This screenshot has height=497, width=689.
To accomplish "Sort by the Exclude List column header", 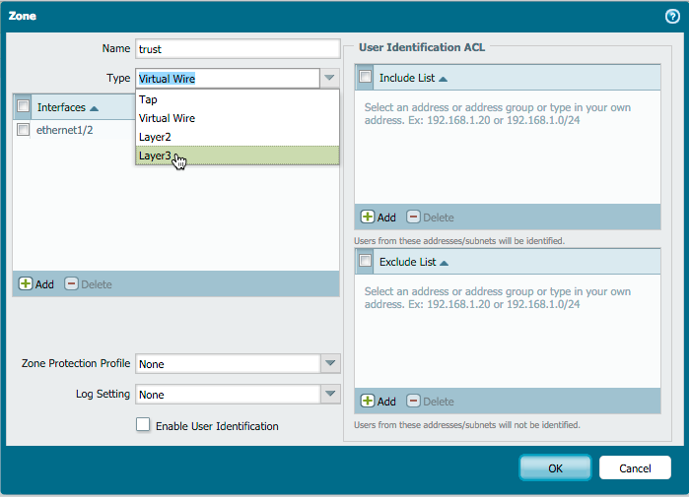I will tap(413, 263).
